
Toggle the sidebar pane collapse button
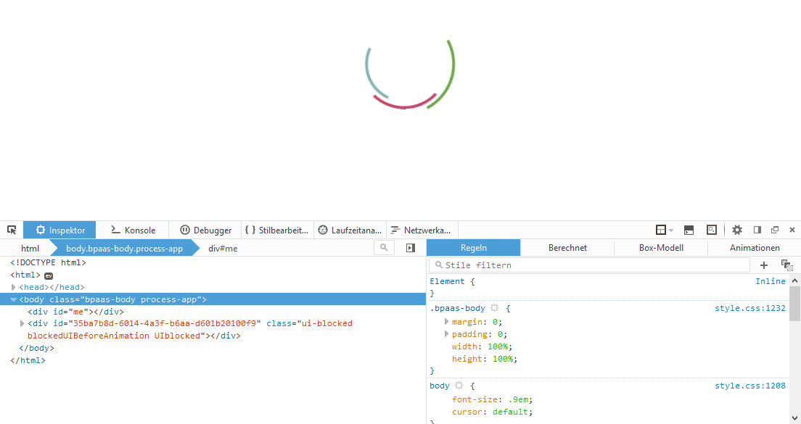[x=411, y=248]
